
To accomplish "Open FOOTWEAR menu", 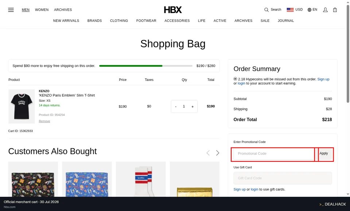I will point(146,21).
